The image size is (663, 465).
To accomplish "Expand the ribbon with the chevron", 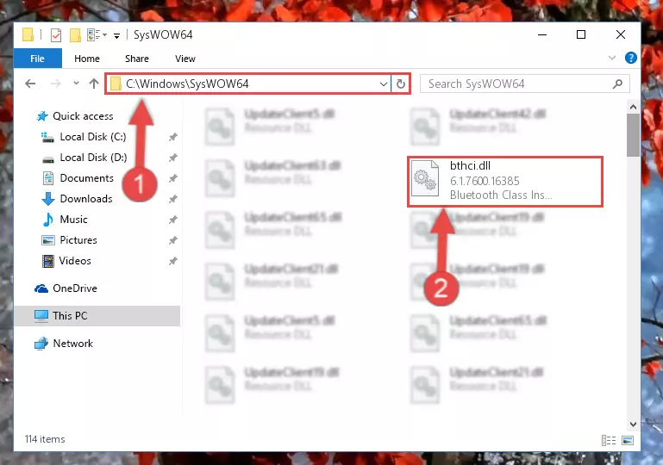I will (x=612, y=58).
